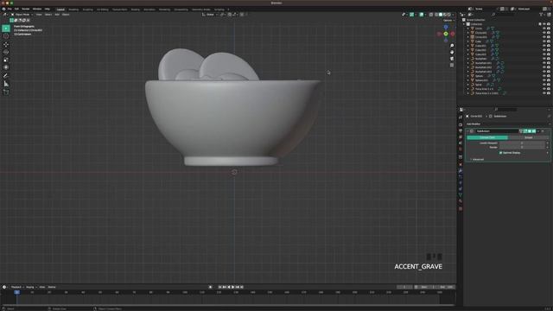The width and height of the screenshot is (553, 311).
Task: Open the Modifiers wrench tab
Action: 461,171
